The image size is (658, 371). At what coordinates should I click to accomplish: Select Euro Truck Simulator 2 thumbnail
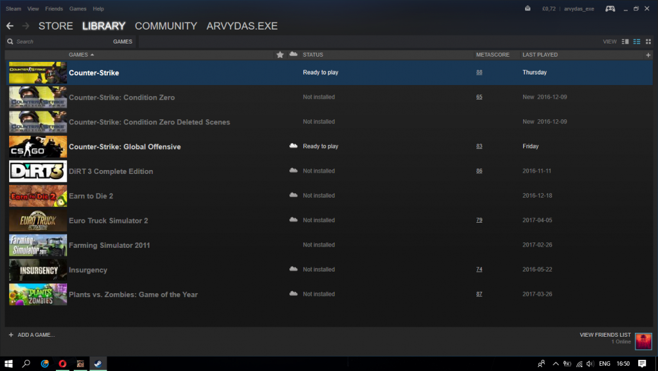38,221
